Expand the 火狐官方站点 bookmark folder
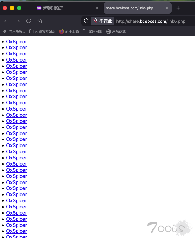The width and height of the screenshot is (195, 238). [x=42, y=31]
